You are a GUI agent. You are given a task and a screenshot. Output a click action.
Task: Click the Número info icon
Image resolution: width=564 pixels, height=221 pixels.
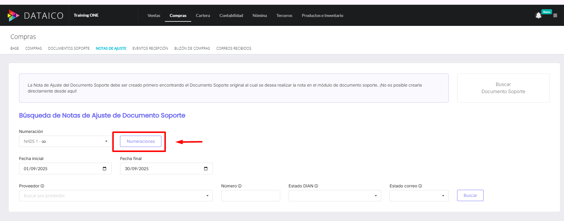point(240,186)
